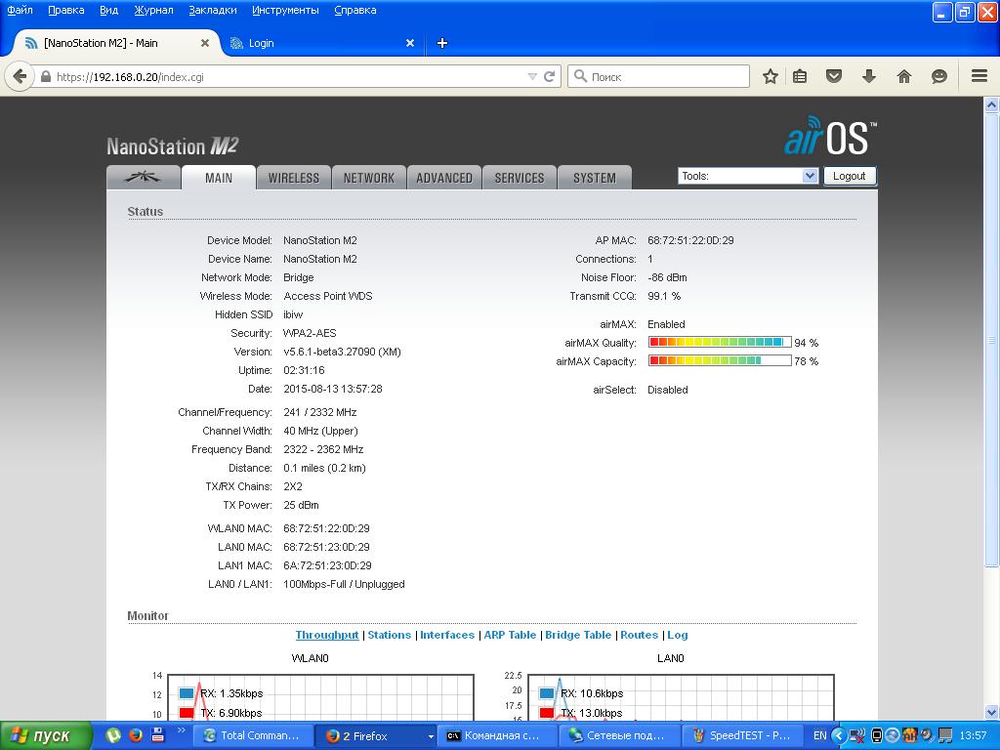The width and height of the screenshot is (1000, 750).
Task: Switch to the SERVICES tab
Action: [520, 178]
